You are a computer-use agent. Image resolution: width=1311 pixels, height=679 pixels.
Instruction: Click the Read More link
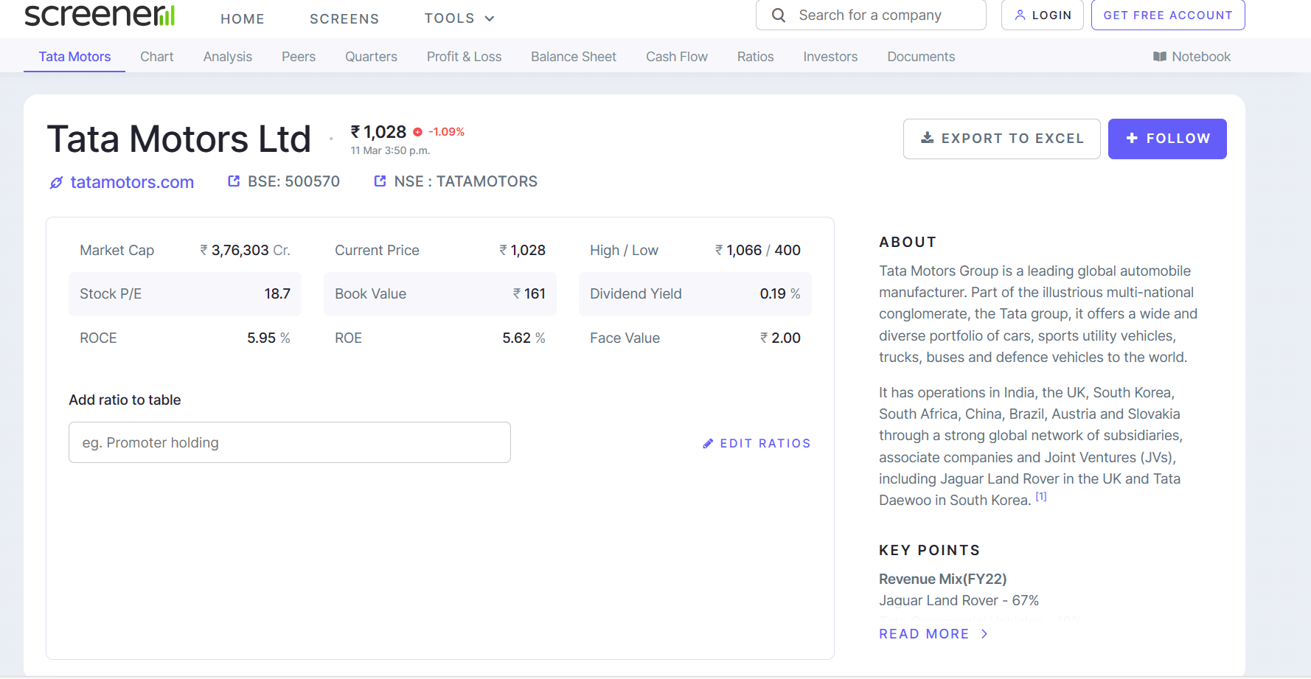point(933,634)
